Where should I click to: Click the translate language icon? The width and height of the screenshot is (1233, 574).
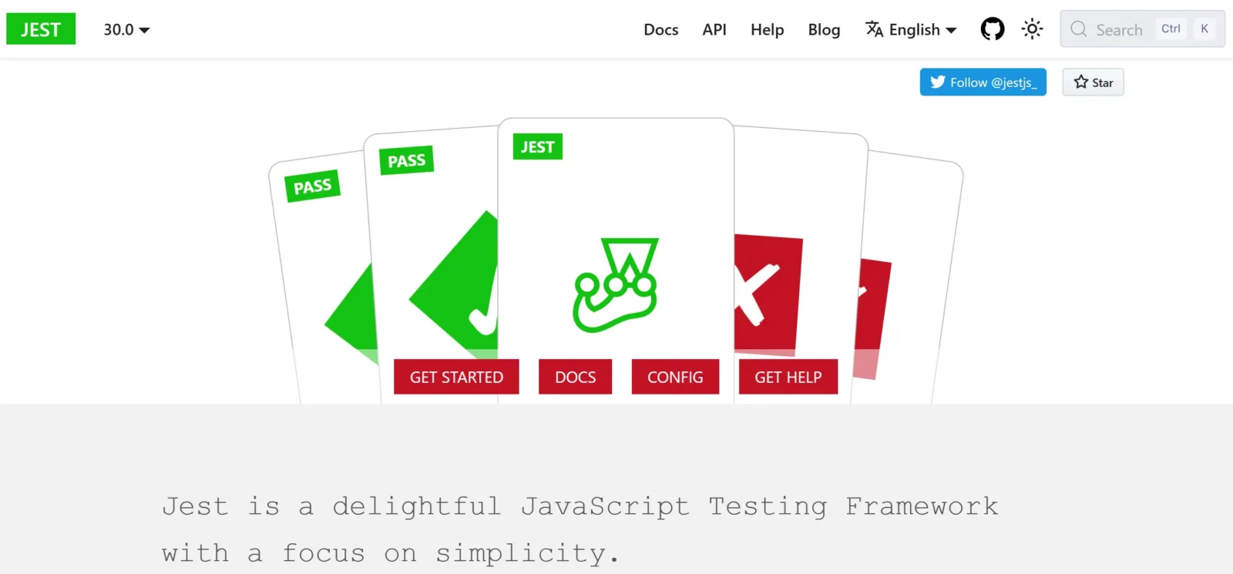pos(874,29)
